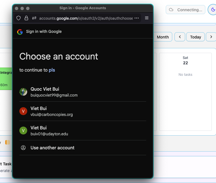This screenshot has height=183, width=216.
Task: Open the three-dot page actions menu
Action: click(x=137, y=18)
